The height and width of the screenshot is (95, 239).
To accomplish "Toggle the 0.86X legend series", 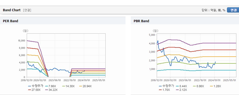I will [x=198, y=86].
